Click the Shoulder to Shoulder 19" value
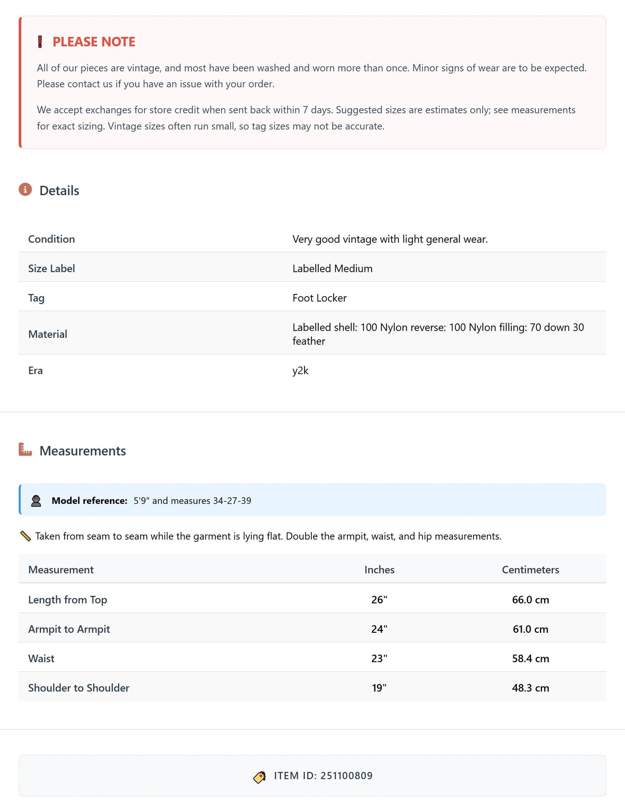The height and width of the screenshot is (812, 625). tap(379, 688)
